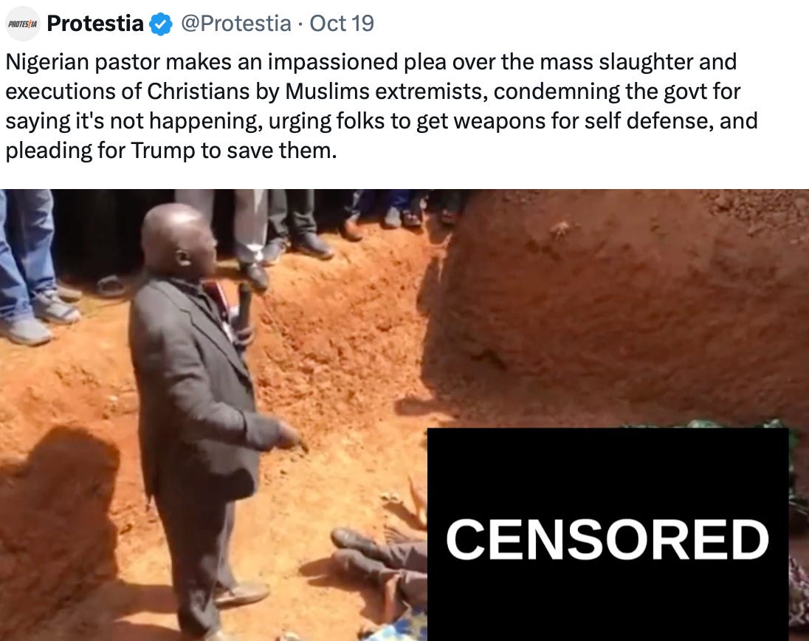Click the phrase 'Muslims extremists' in the post
This screenshot has height=641, width=809.
[386, 92]
